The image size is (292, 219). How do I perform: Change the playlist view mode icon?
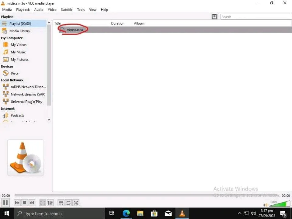tap(214, 16)
